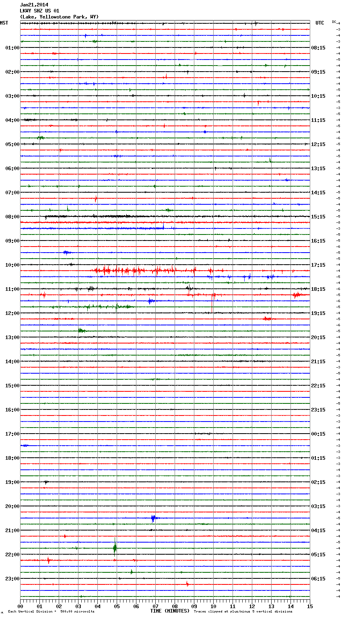Screen dimensions: 342x617
Task: Click the 00 minute tick label on x-axis
Action: click(x=20, y=606)
